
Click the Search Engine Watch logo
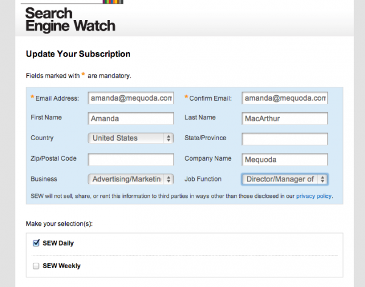[x=70, y=19]
